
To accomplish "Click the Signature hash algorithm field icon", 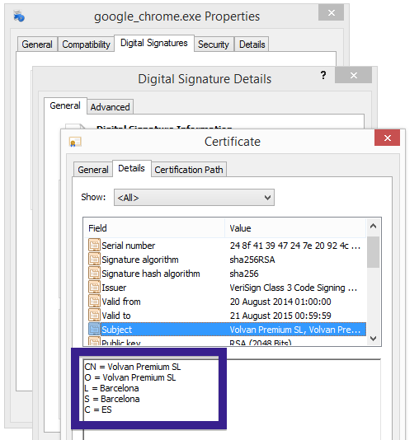I will [94, 274].
